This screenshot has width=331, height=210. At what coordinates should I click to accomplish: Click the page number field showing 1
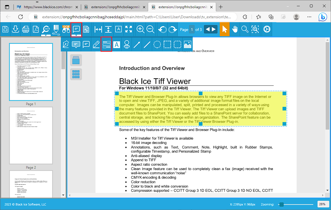point(192,30)
